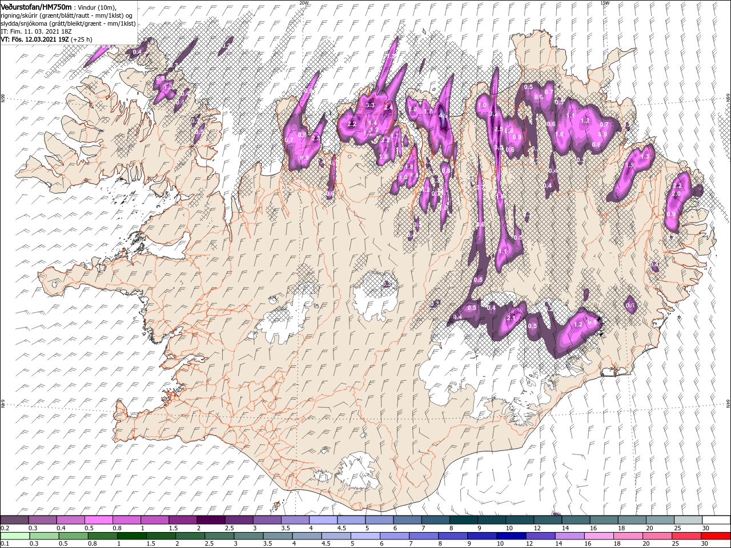Click the 0.1 label in rain legend

point(5,544)
